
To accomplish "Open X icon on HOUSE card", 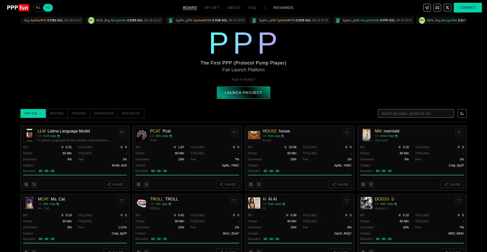I will click(x=259, y=184).
